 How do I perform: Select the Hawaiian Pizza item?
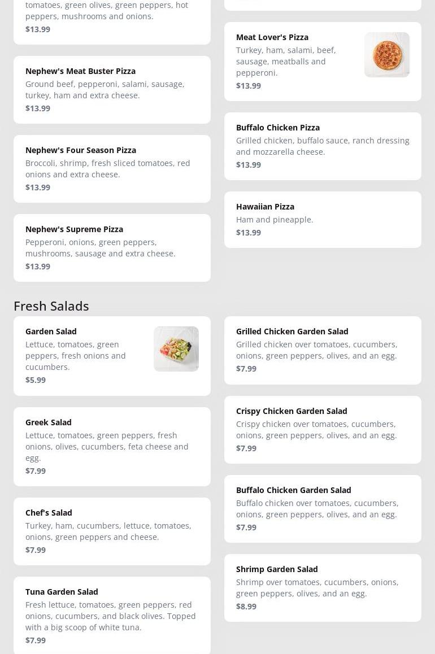tap(323, 220)
